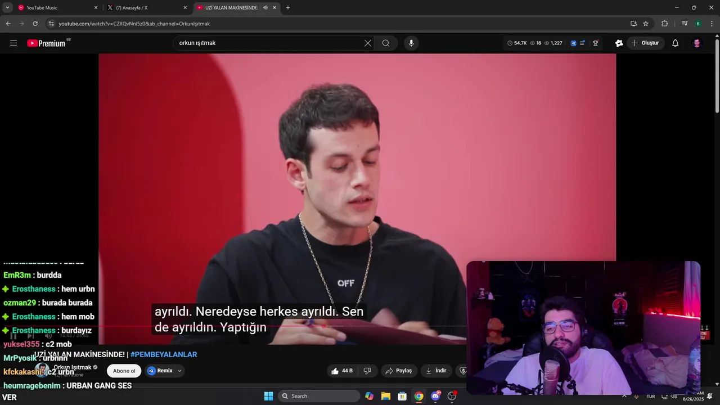Open a new browser tab
720x405 pixels.
click(x=288, y=8)
